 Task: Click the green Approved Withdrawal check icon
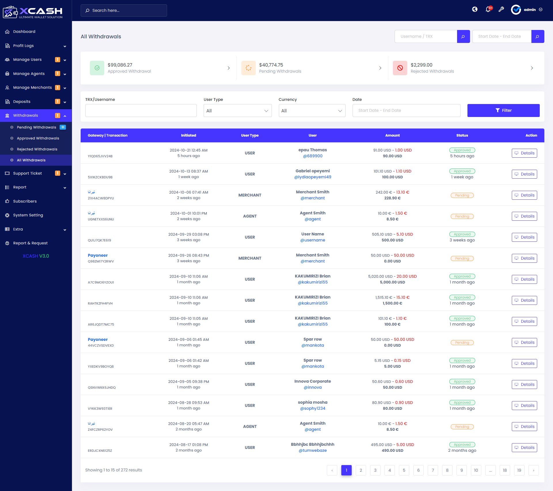(97, 68)
